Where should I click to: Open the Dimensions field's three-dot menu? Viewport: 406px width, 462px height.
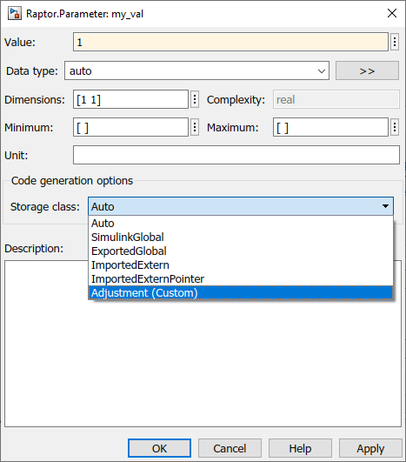point(195,99)
